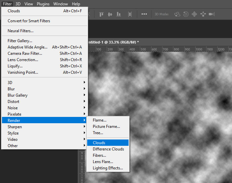This screenshot has width=232, height=183.
Task: Click the Untitled-1 document tab
Action: click(113, 42)
